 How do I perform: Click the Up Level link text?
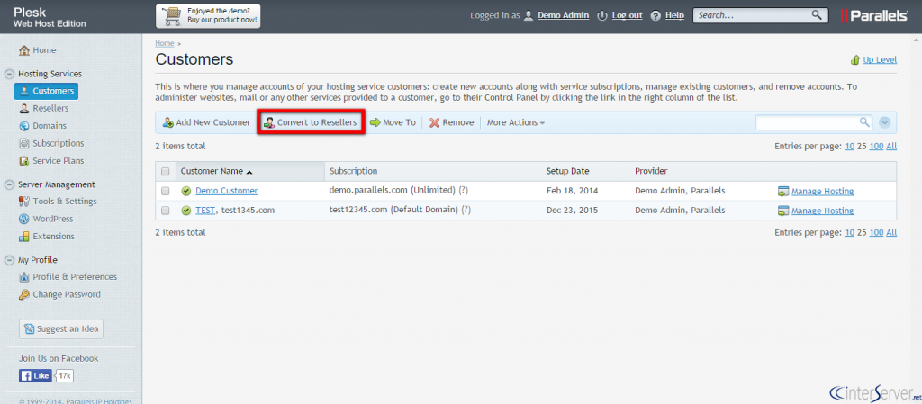tap(880, 60)
